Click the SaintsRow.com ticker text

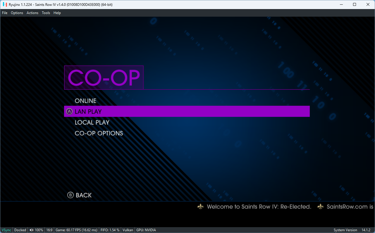coord(350,207)
